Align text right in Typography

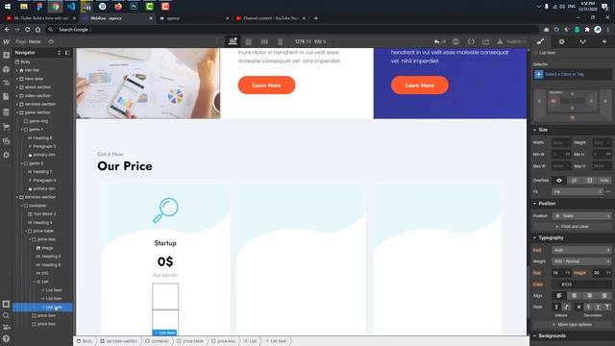pyautogui.click(x=589, y=296)
